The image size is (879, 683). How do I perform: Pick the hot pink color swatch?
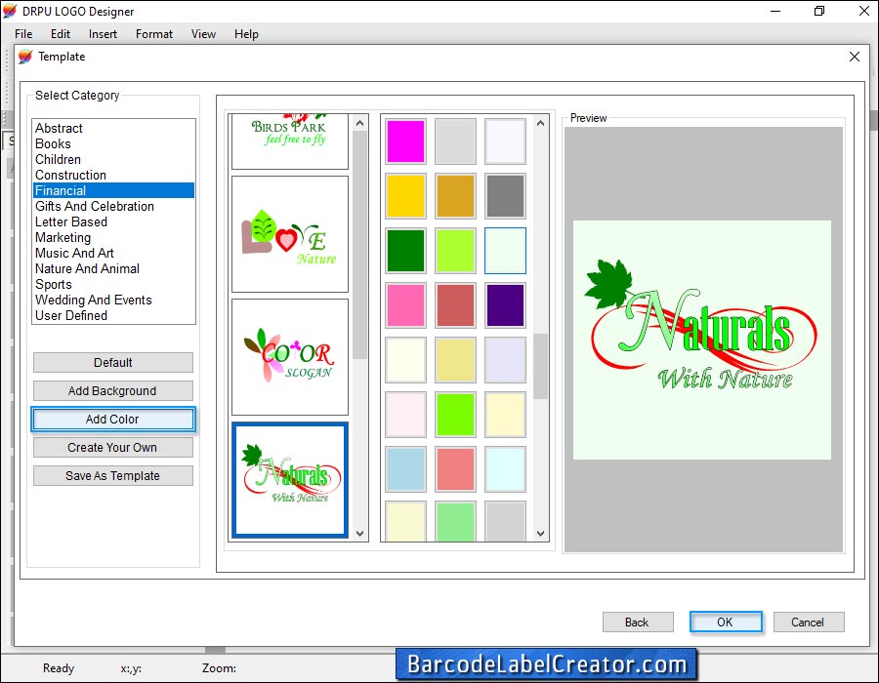405,305
